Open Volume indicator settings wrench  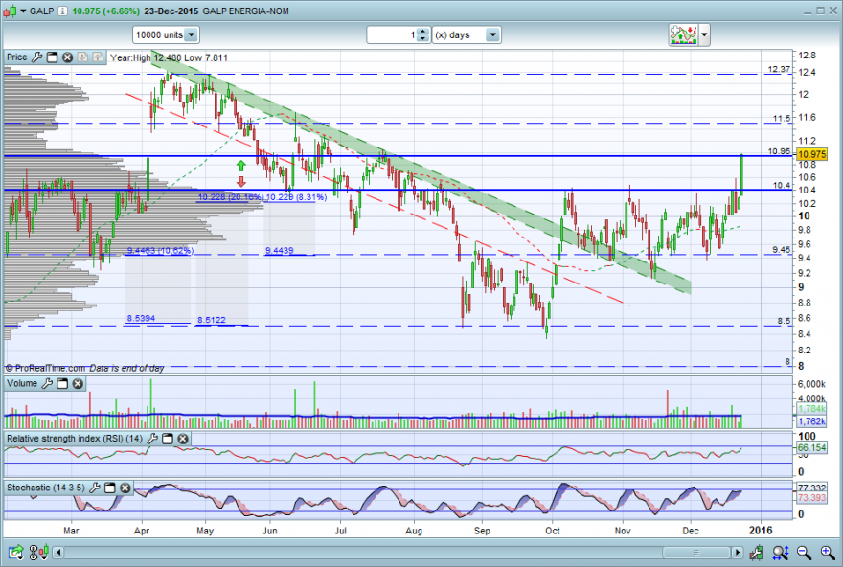click(47, 383)
